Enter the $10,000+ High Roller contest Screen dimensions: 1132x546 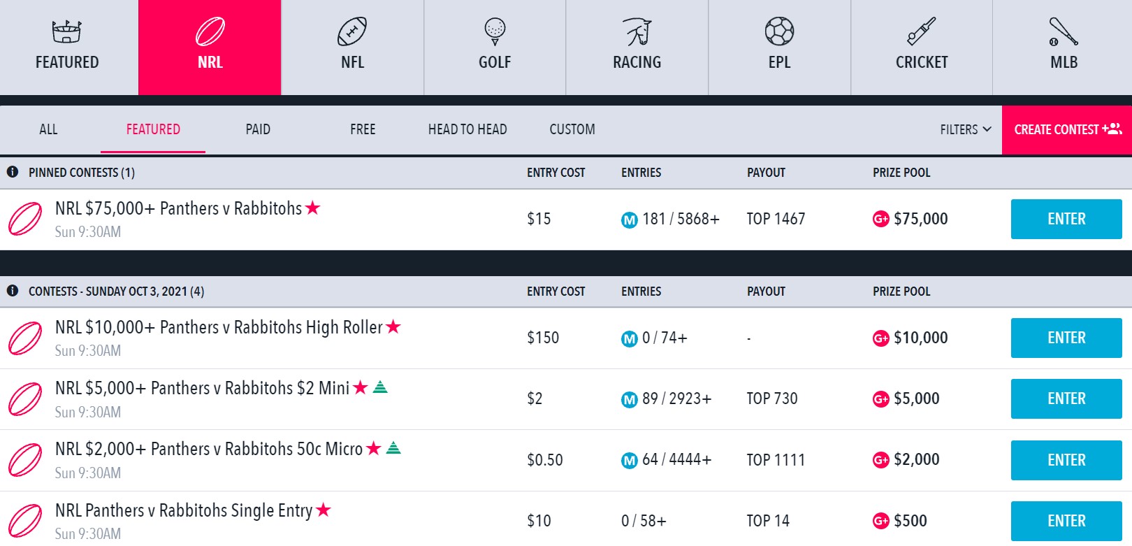pyautogui.click(x=1066, y=338)
